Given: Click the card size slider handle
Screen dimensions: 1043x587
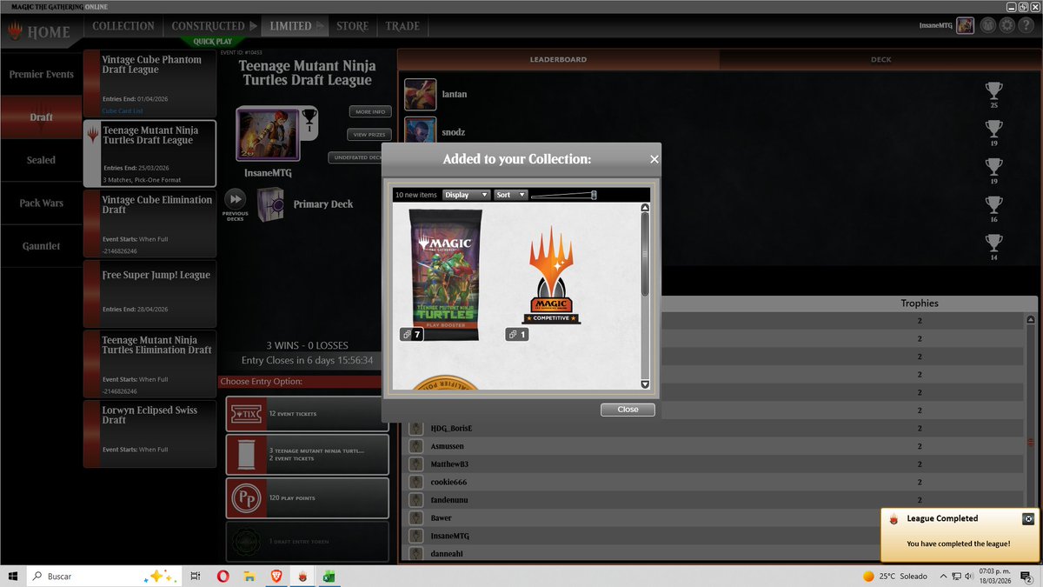Looking at the screenshot, I should pyautogui.click(x=594, y=195).
